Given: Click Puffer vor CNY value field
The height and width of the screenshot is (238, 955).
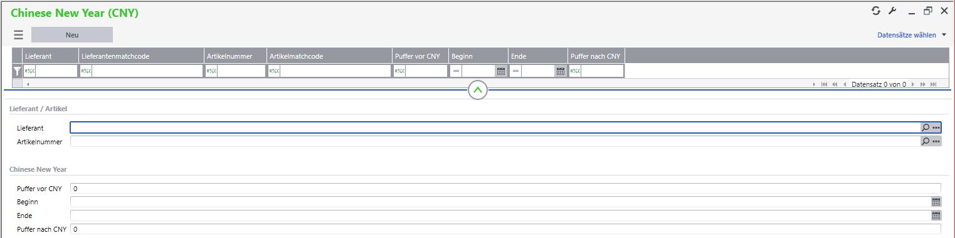Looking at the screenshot, I should [x=505, y=188].
